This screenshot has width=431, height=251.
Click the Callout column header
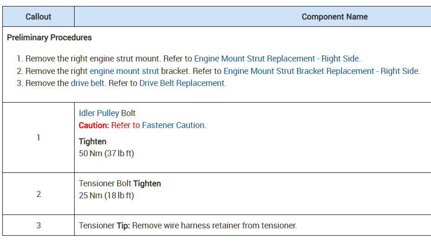[x=38, y=17]
